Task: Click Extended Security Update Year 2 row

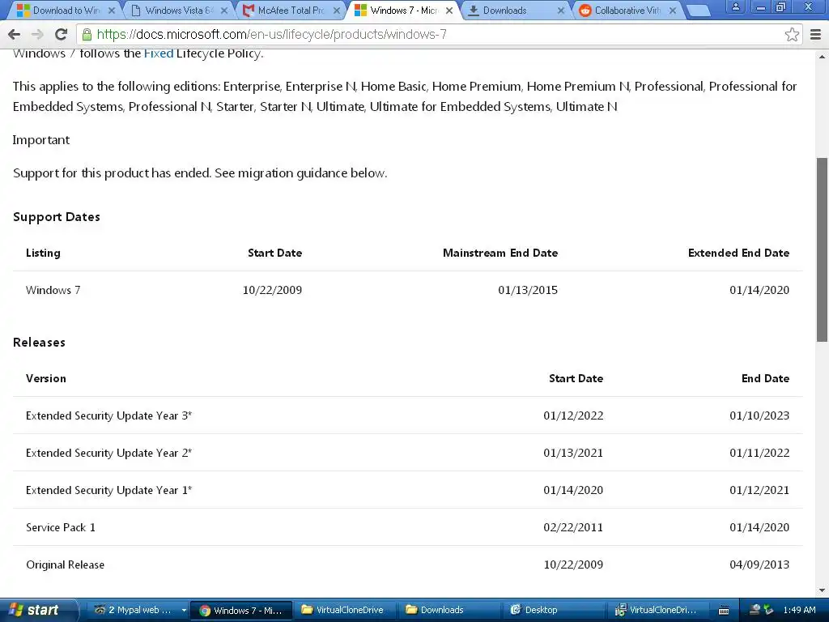Action: pos(408,453)
